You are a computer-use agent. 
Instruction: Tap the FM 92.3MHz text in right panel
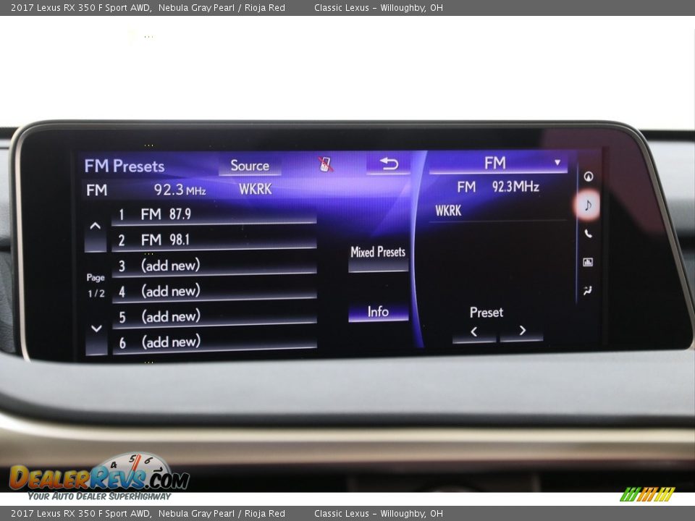(x=498, y=187)
